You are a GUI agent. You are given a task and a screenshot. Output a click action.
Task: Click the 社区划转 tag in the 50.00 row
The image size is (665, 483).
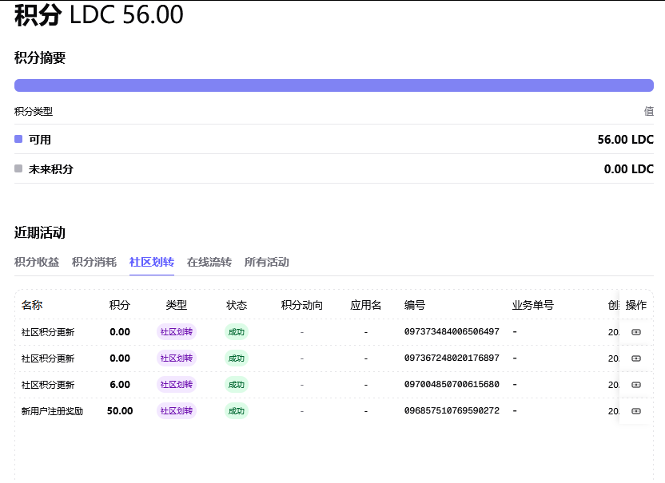click(x=177, y=411)
